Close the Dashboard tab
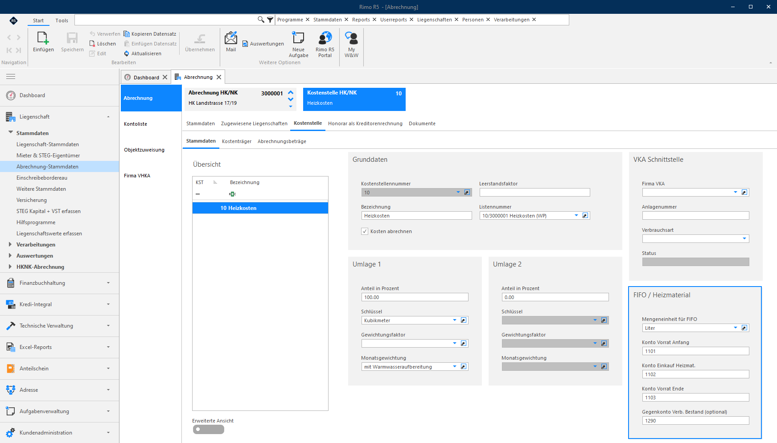Viewport: 777px width, 443px height. tap(165, 77)
